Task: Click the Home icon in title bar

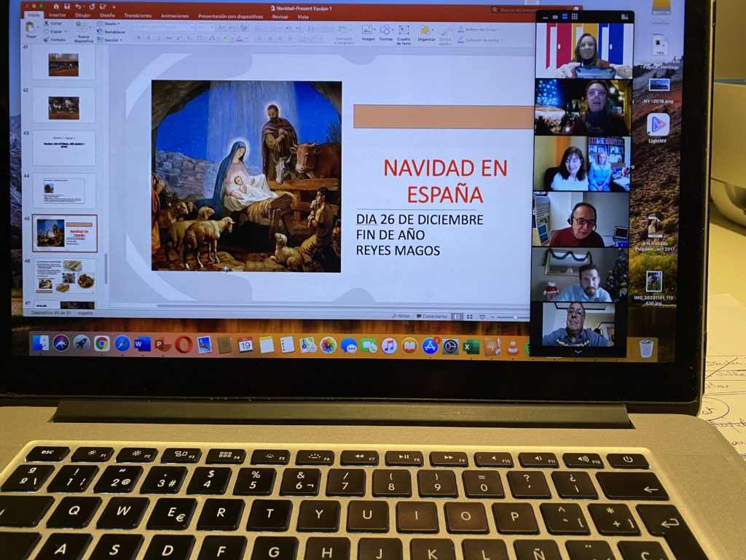Action: coord(56,7)
